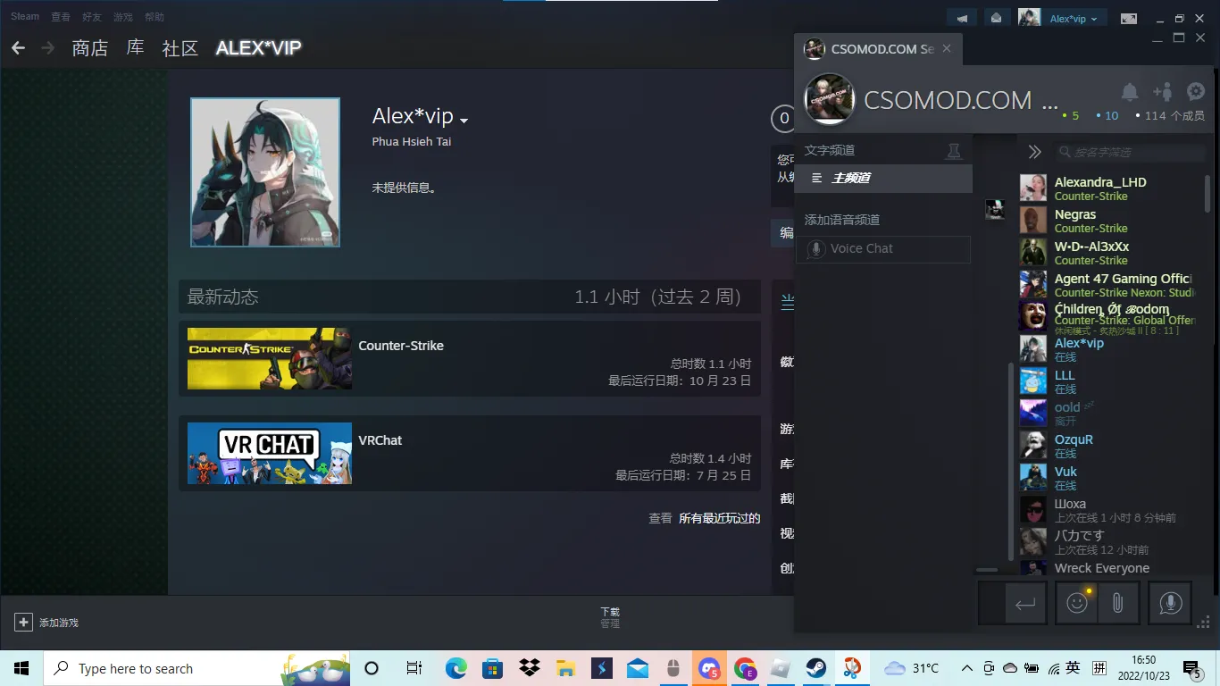Click the 添加游戏 plus button
The height and width of the screenshot is (686, 1220).
click(x=23, y=622)
